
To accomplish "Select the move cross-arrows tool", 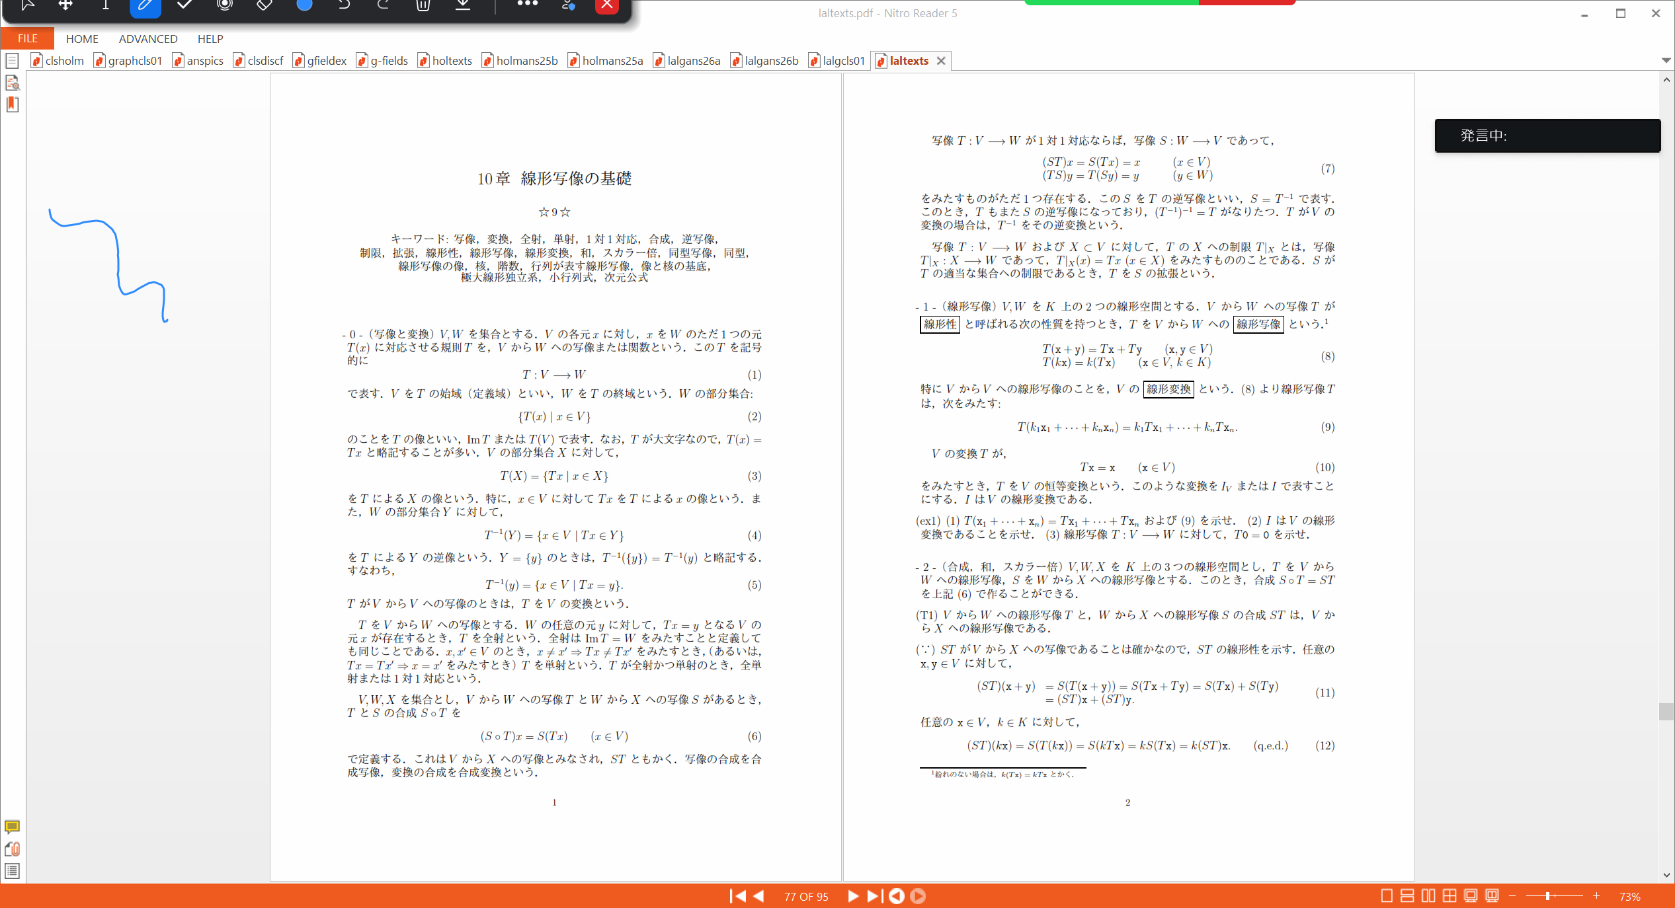I will click(65, 5).
